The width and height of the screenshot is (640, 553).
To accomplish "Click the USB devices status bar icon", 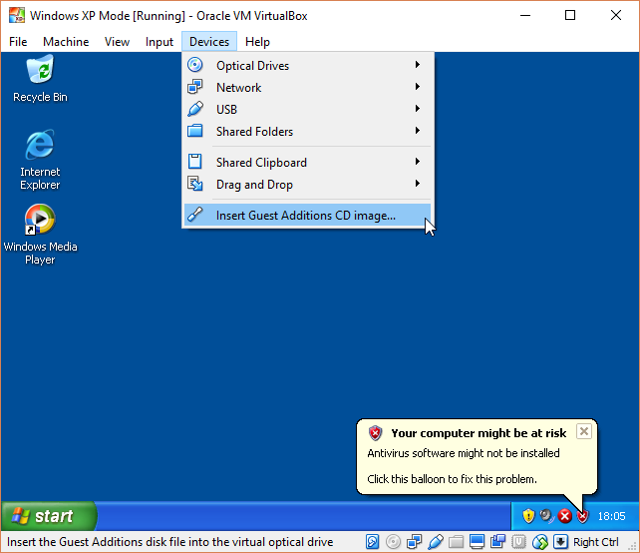I will coord(435,542).
